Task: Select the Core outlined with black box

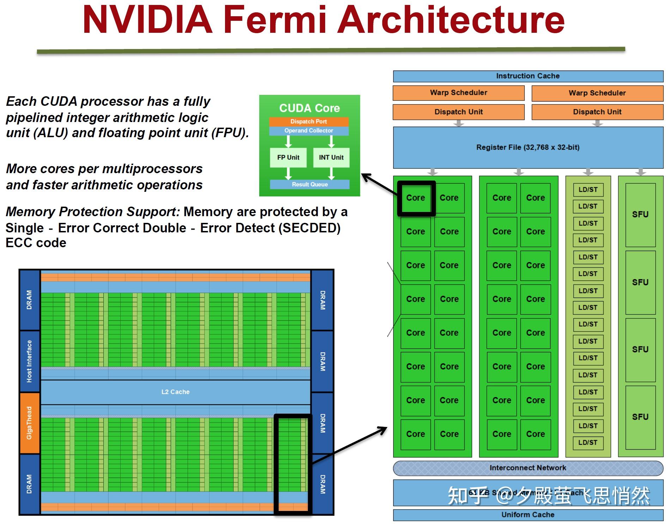Action: pos(416,198)
